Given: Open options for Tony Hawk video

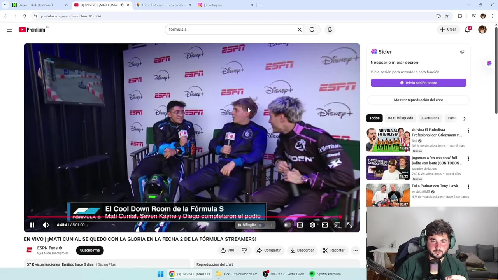Looking at the screenshot, I should click(x=468, y=187).
